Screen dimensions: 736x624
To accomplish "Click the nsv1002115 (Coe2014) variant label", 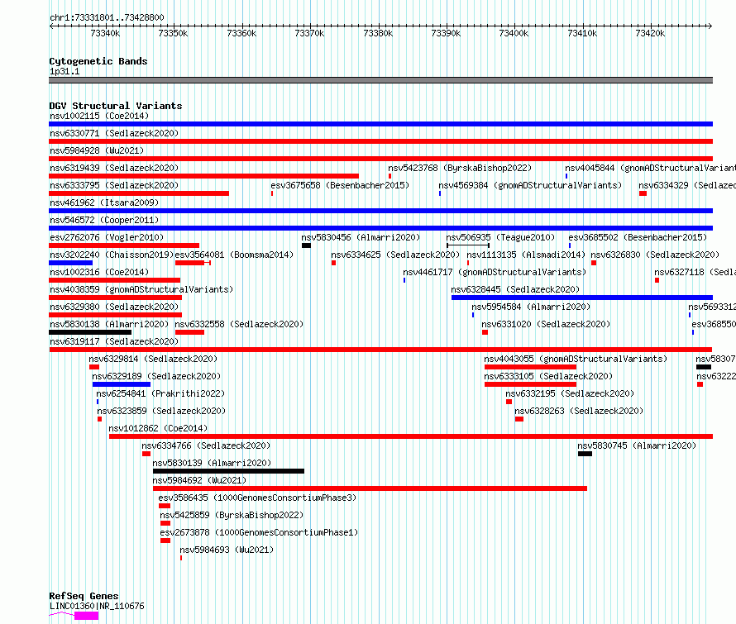I will click(99, 116).
